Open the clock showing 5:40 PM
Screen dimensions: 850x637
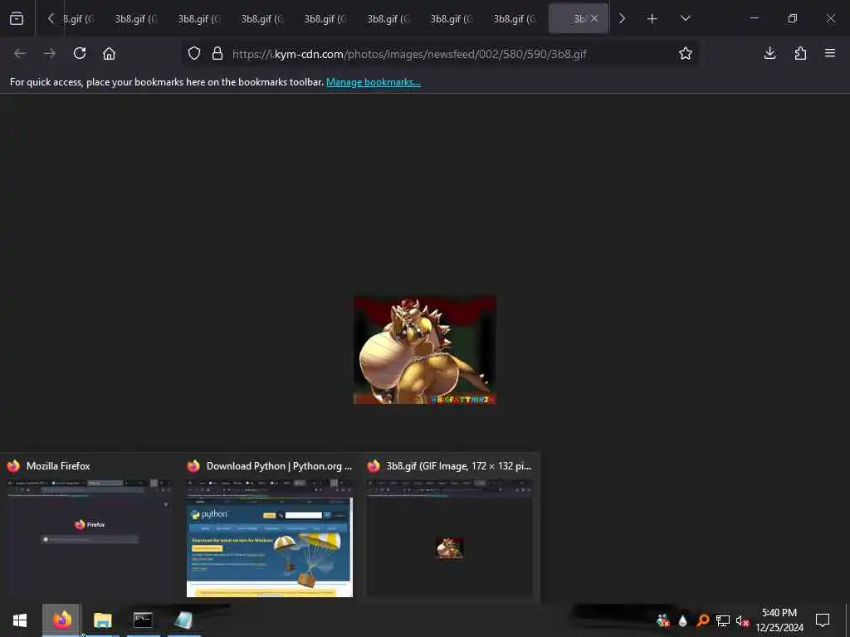pyautogui.click(x=779, y=620)
